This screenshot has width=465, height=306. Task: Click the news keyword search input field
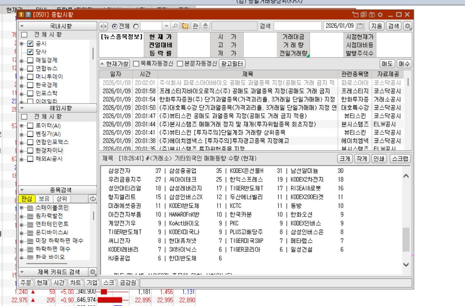(298, 26)
